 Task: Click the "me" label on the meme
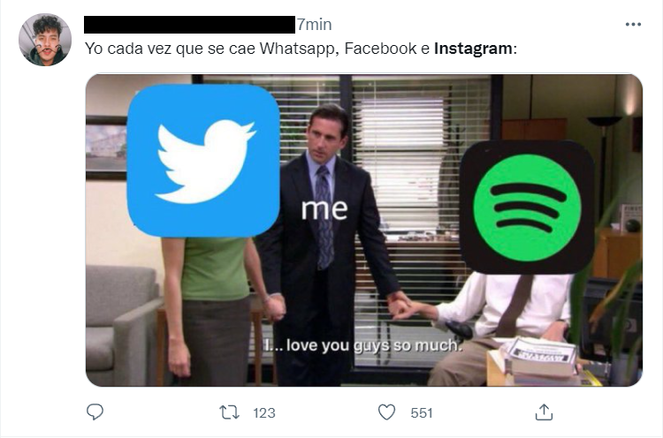(x=324, y=208)
